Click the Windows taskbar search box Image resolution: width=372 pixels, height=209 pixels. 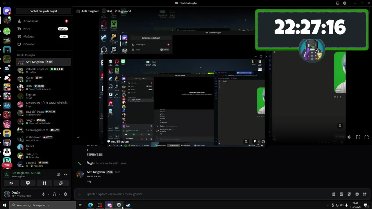pyautogui.click(x=42, y=205)
